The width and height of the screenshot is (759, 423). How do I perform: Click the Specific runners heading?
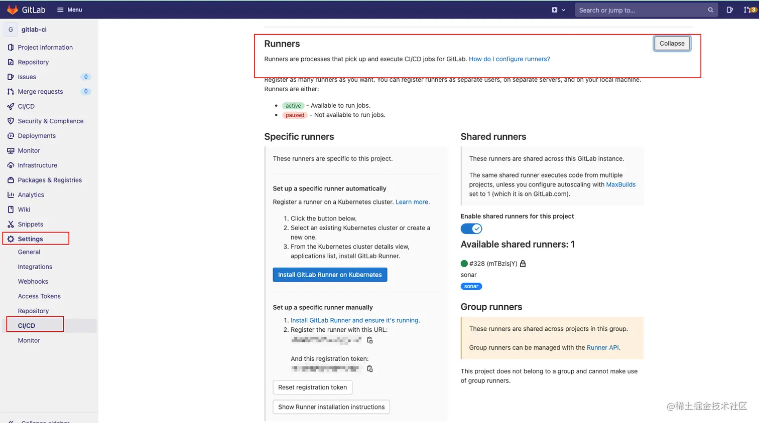[299, 137]
